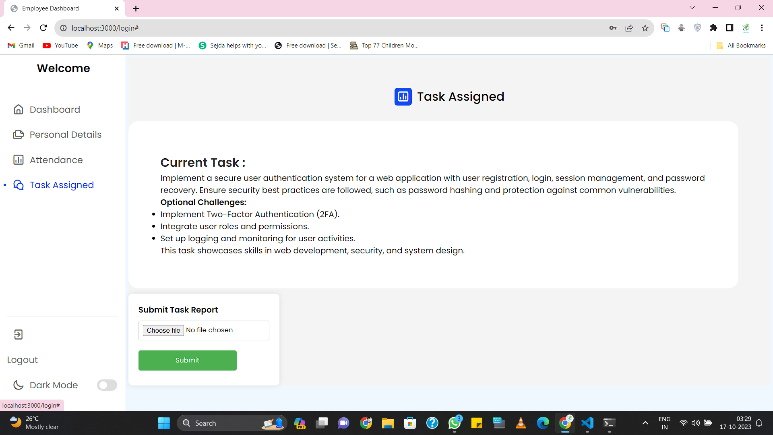This screenshot has height=435, width=773.
Task: Click Choose file to attach a report
Action: [x=163, y=330]
